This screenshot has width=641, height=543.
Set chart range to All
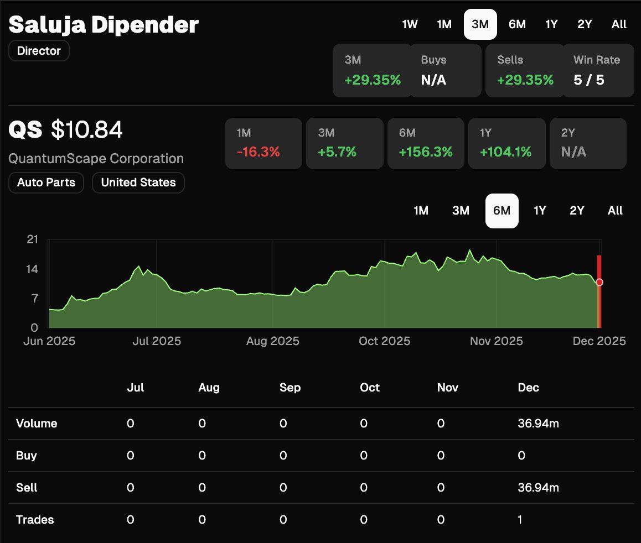615,211
